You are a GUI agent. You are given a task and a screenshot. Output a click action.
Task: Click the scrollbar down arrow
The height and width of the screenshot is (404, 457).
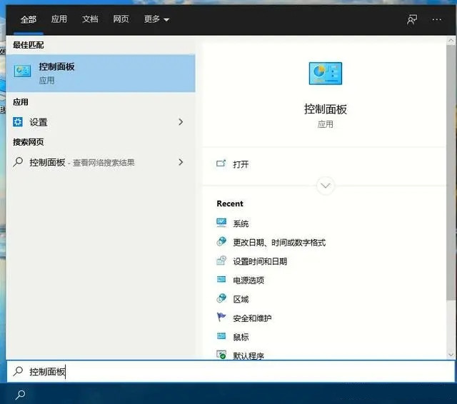point(451,355)
